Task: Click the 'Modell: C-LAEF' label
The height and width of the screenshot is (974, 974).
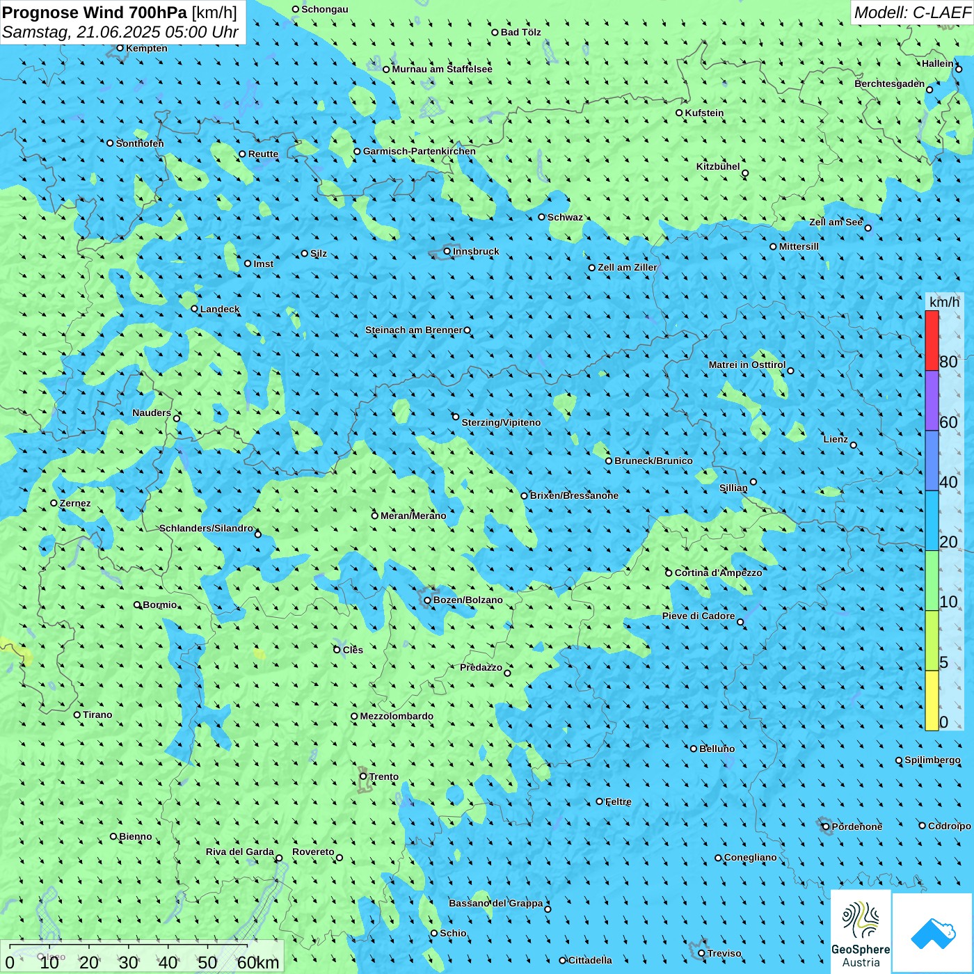Action: [x=912, y=12]
